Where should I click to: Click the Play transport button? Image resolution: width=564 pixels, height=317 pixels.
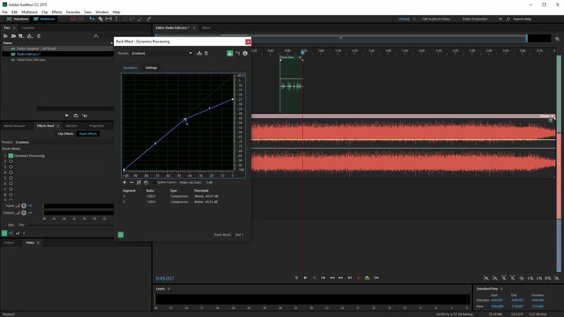click(305, 278)
